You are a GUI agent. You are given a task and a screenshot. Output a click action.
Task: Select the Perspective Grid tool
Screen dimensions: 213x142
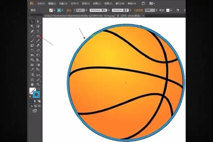[38, 60]
